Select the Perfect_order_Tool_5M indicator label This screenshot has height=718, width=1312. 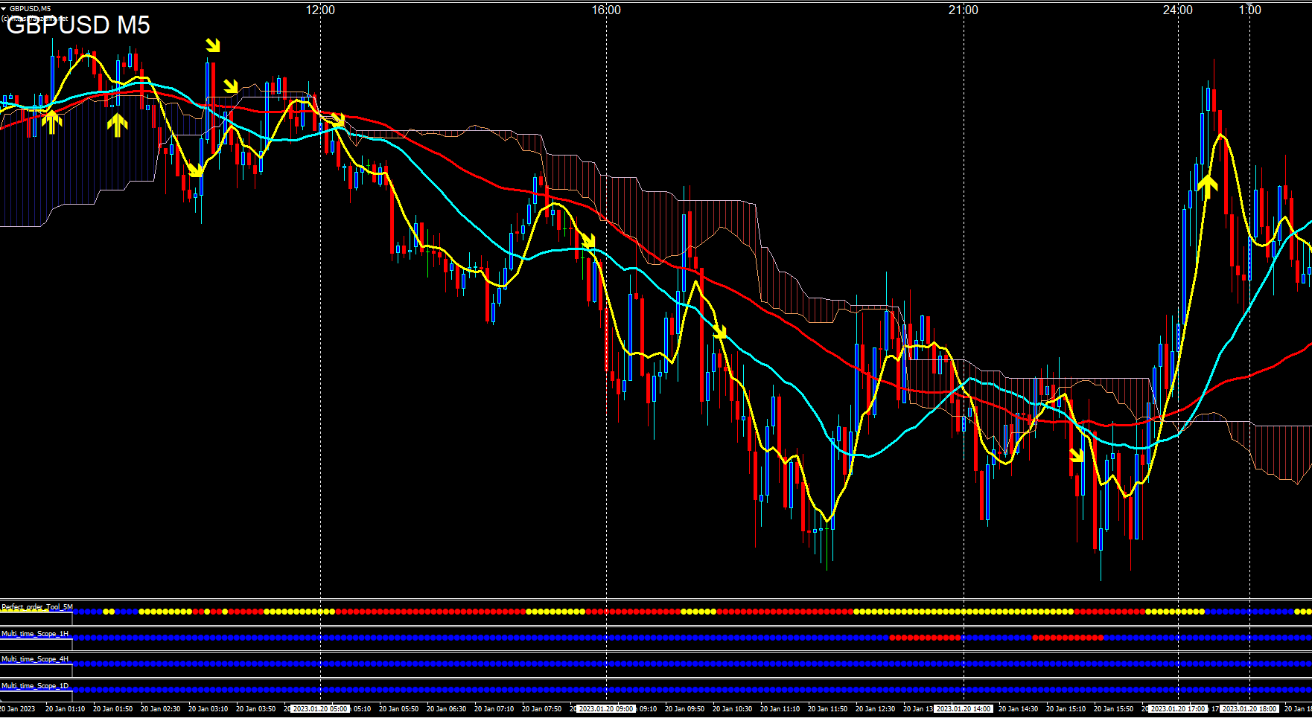pos(37,607)
